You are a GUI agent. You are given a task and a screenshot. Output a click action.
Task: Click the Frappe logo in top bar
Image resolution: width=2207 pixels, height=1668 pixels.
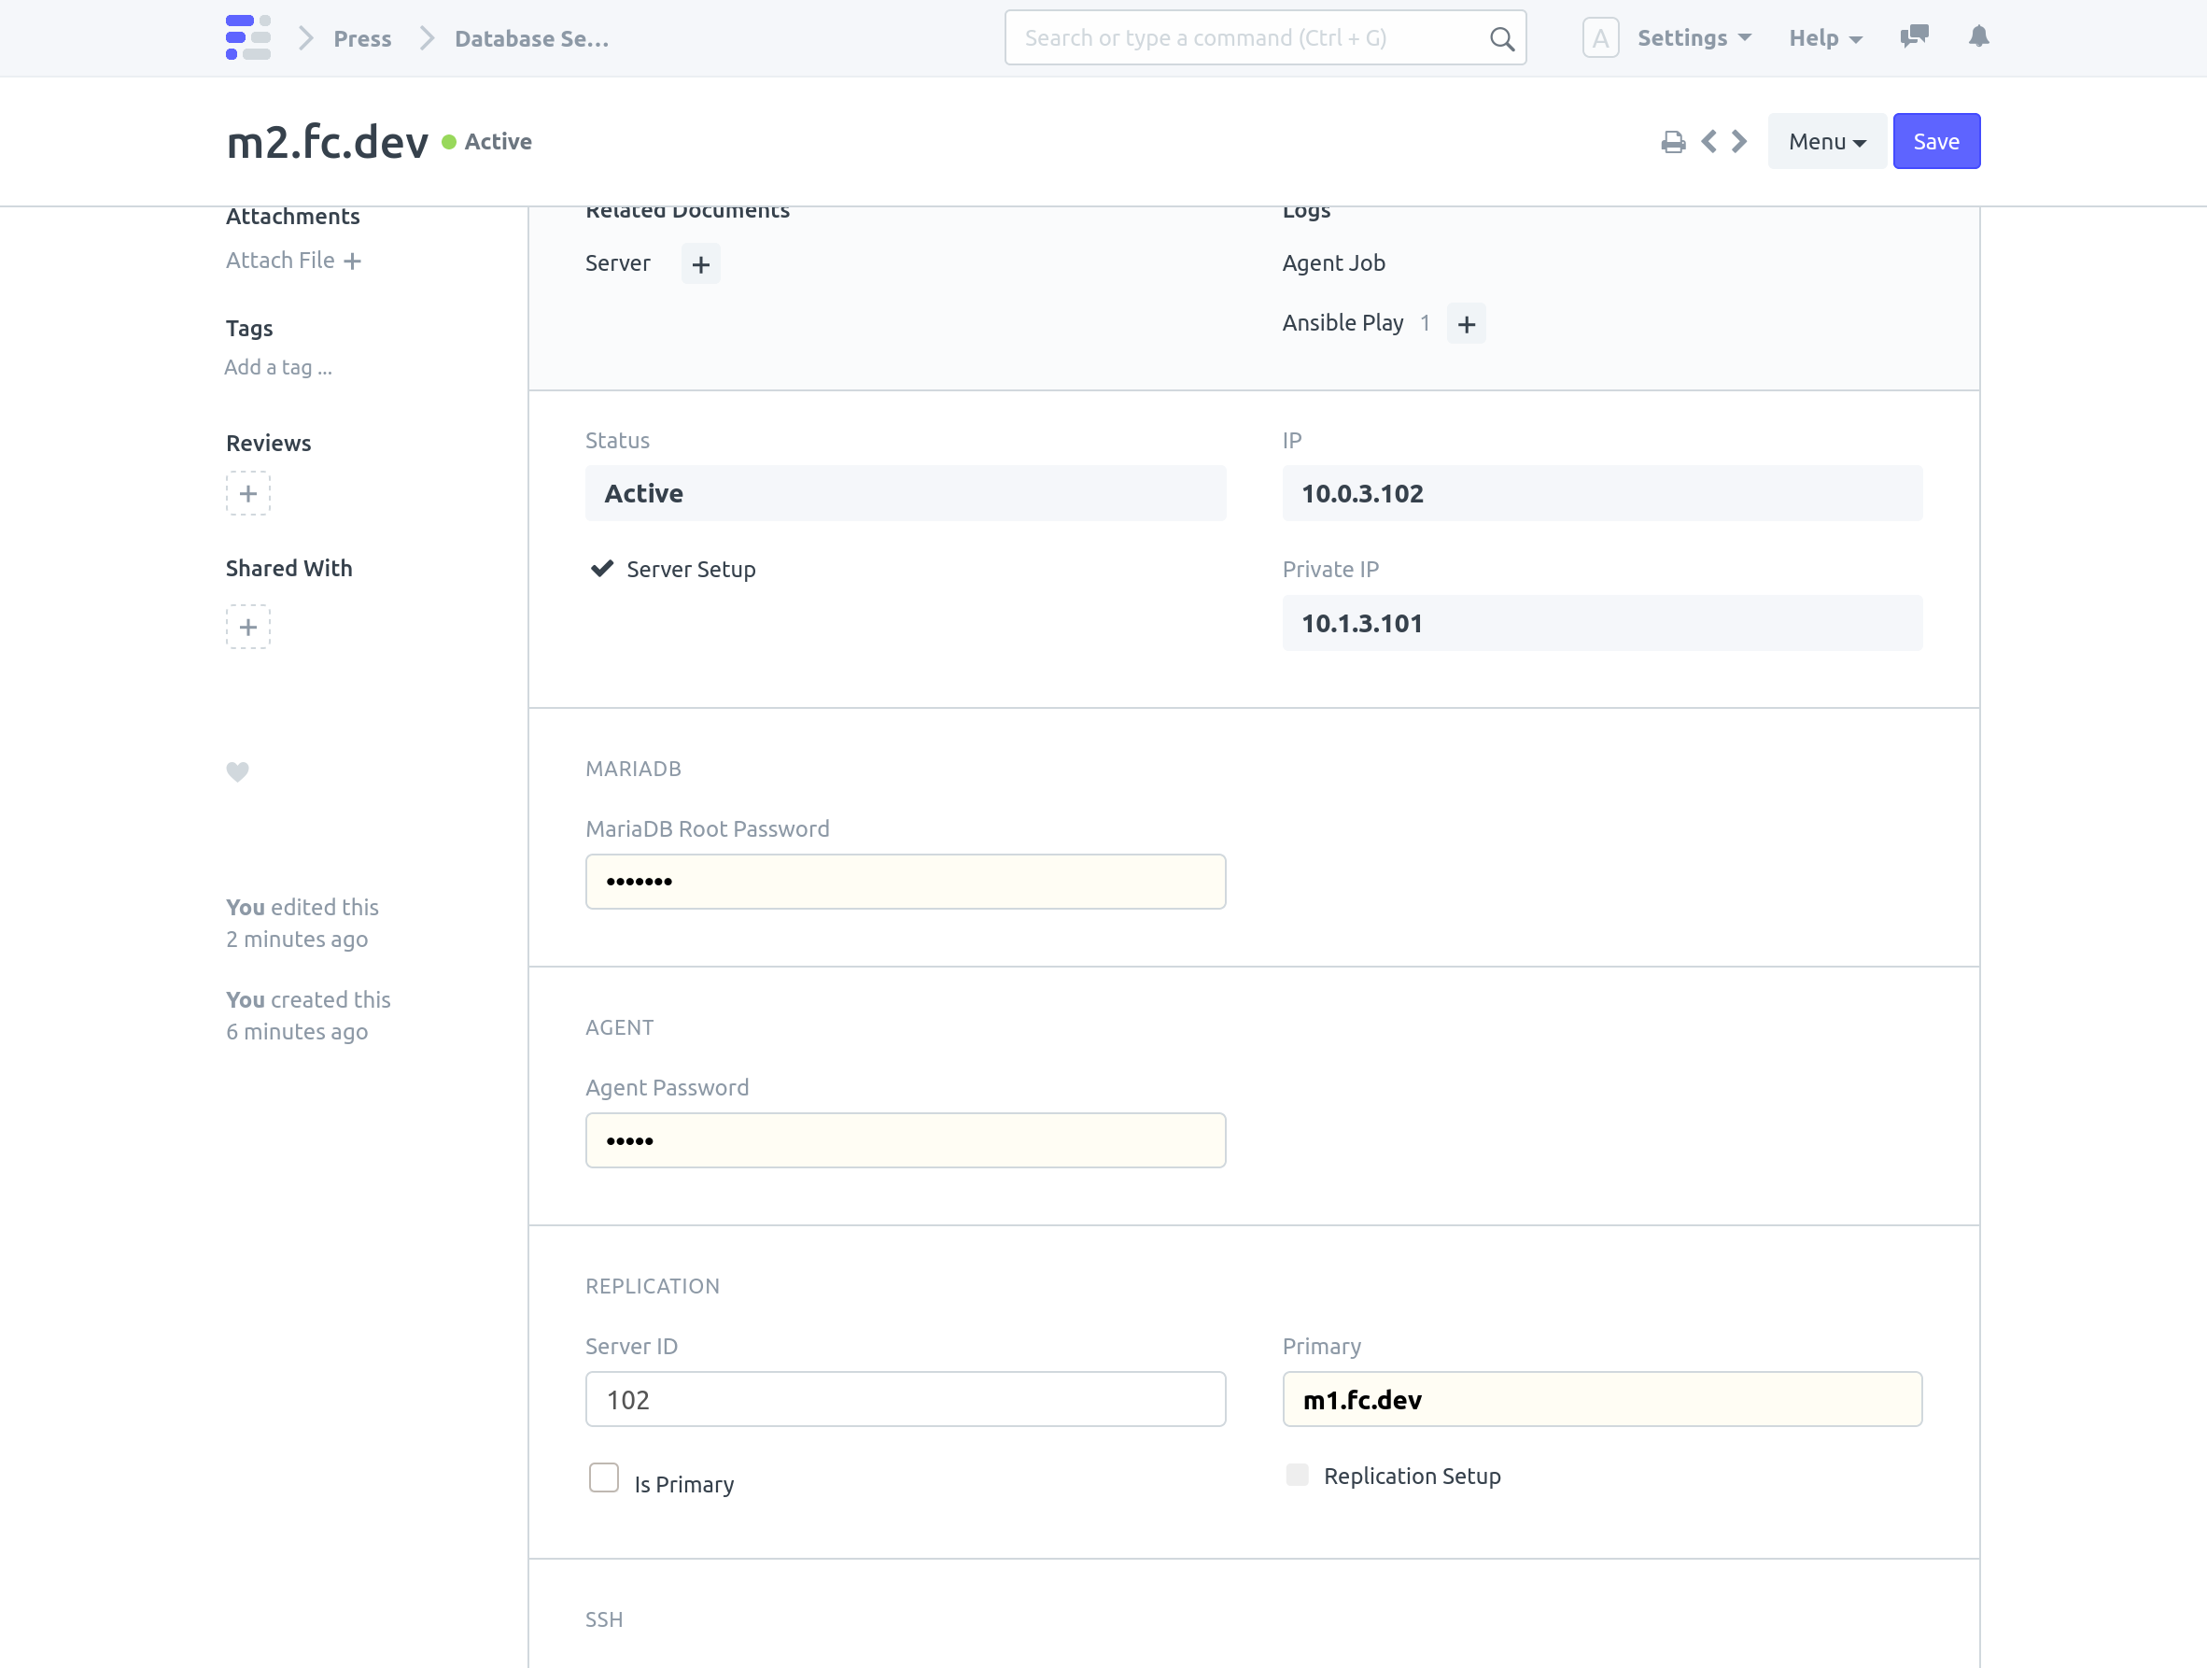tap(248, 37)
